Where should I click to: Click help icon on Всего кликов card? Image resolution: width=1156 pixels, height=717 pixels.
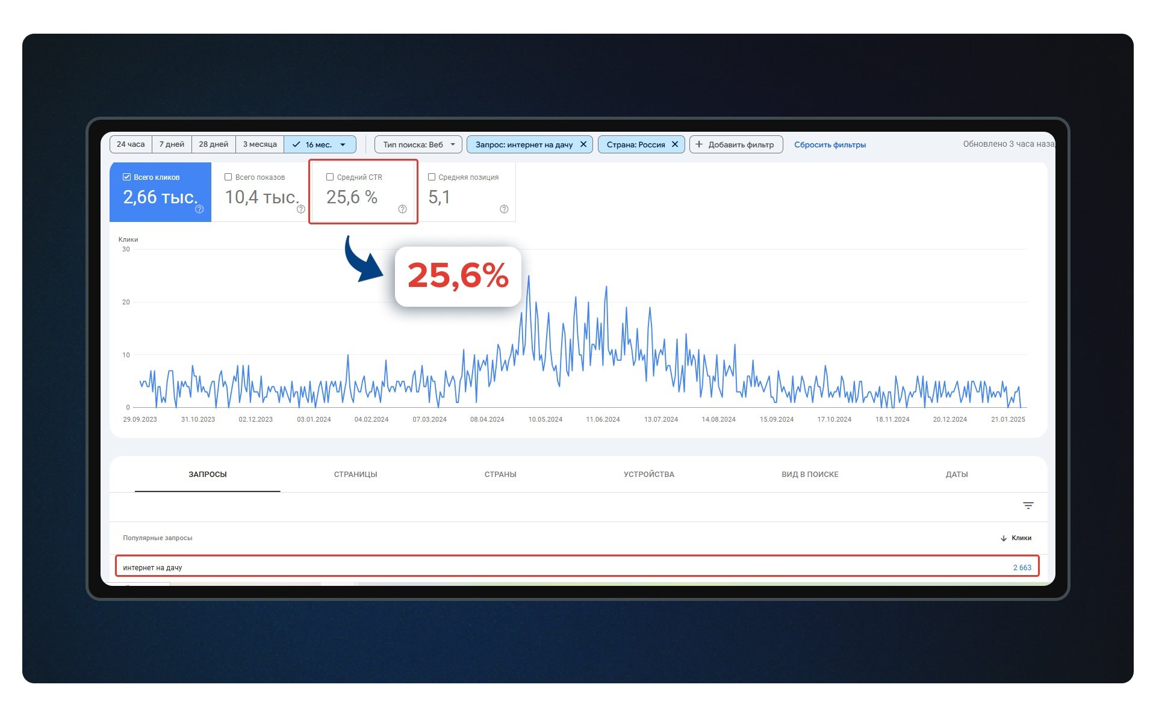click(x=199, y=209)
